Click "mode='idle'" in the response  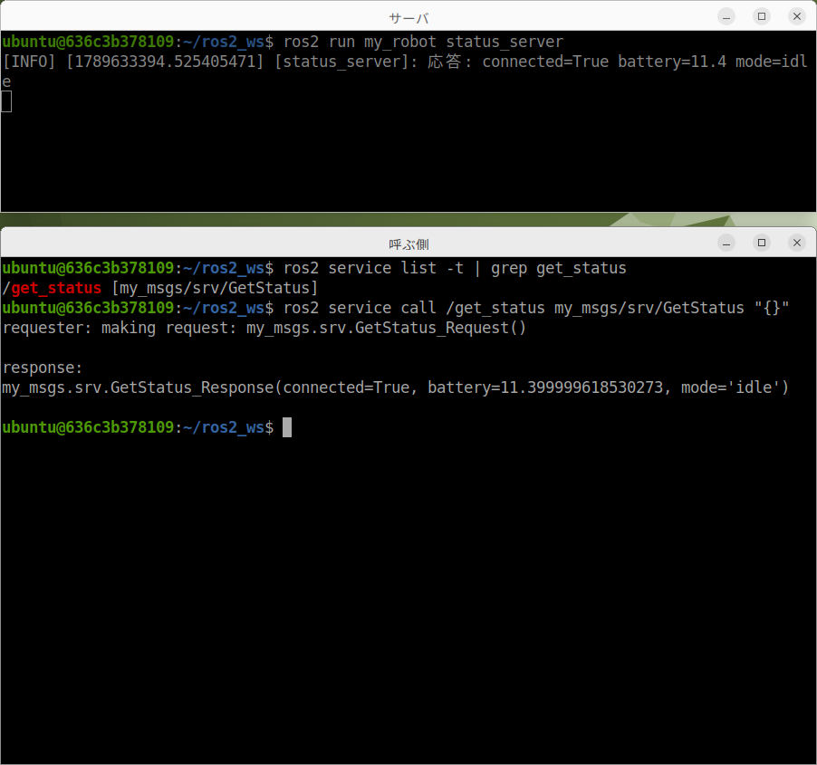tap(731, 387)
